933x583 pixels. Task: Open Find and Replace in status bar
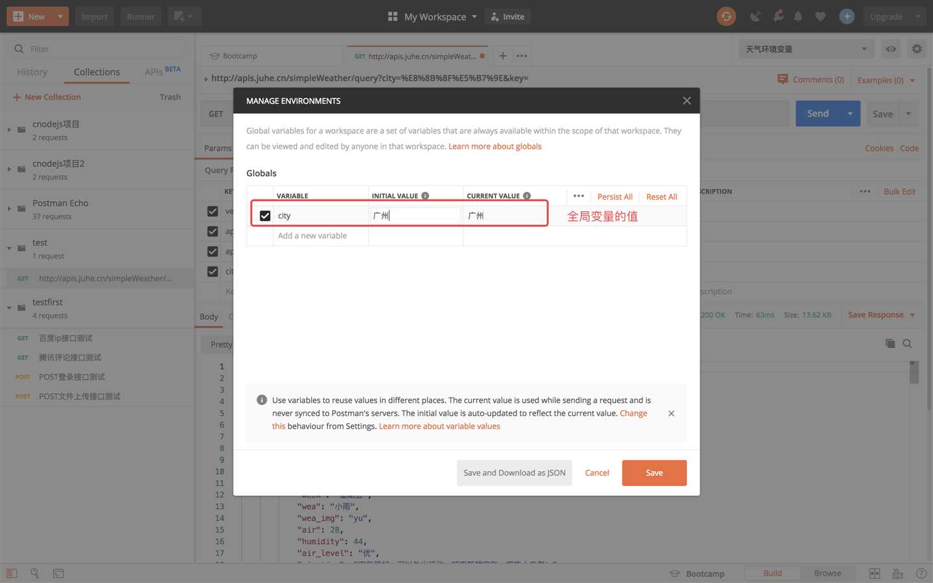coord(35,573)
